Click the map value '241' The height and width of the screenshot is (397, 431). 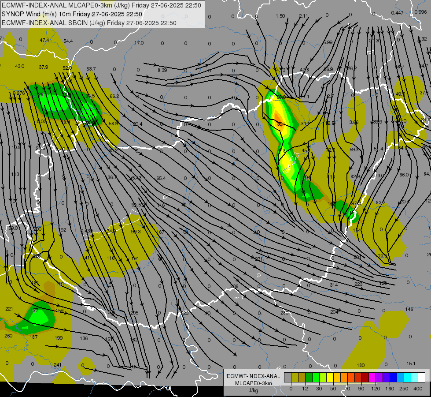[x=58, y=365]
